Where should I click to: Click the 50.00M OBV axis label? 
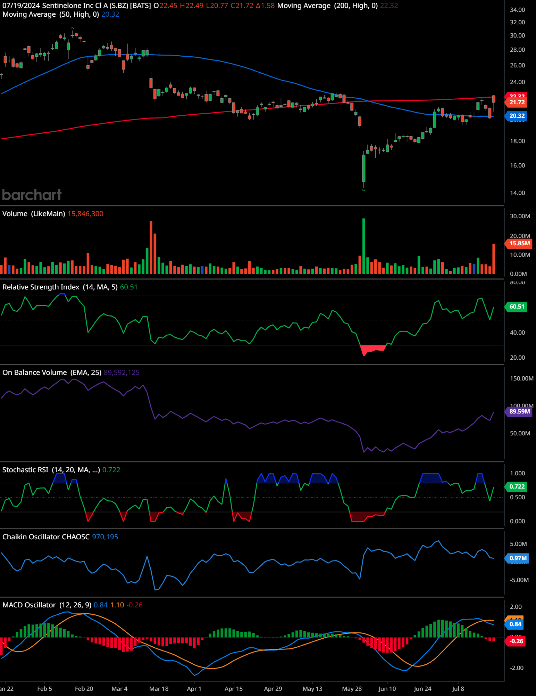tap(520, 433)
